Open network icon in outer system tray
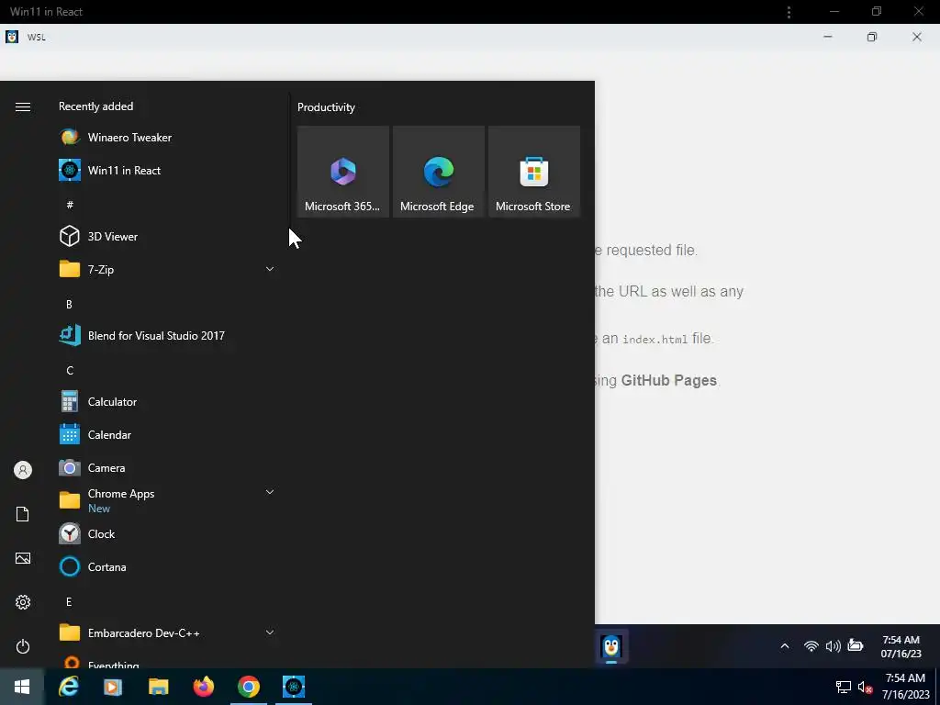 pos(844,687)
